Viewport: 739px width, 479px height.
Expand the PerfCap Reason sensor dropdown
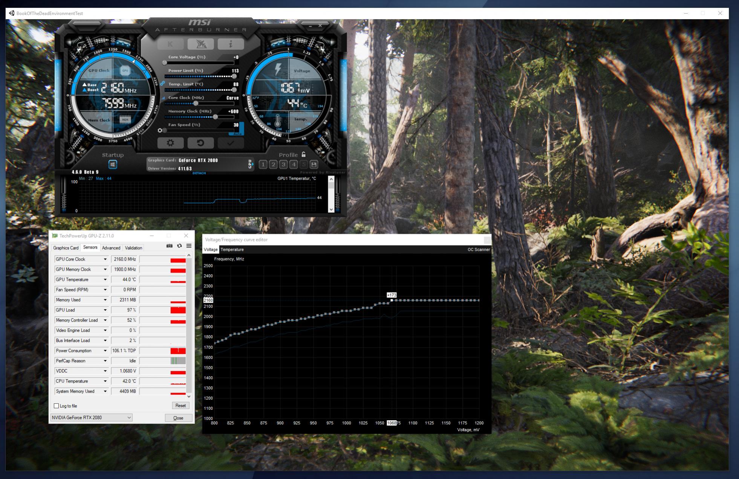point(105,361)
